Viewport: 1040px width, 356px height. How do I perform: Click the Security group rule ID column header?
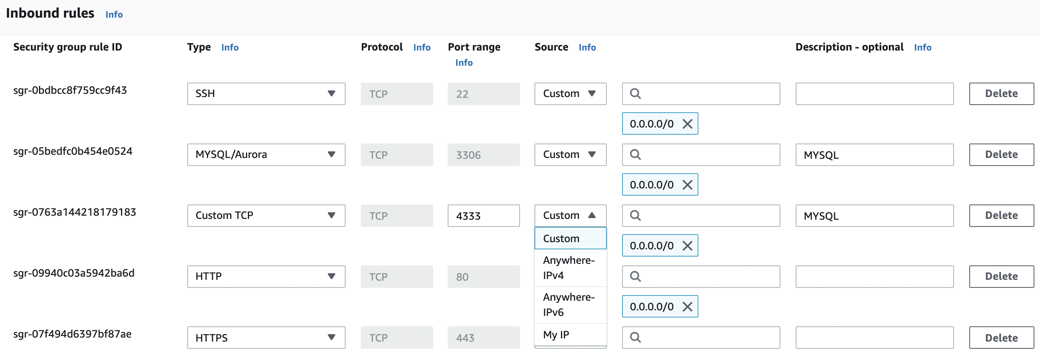pos(68,47)
